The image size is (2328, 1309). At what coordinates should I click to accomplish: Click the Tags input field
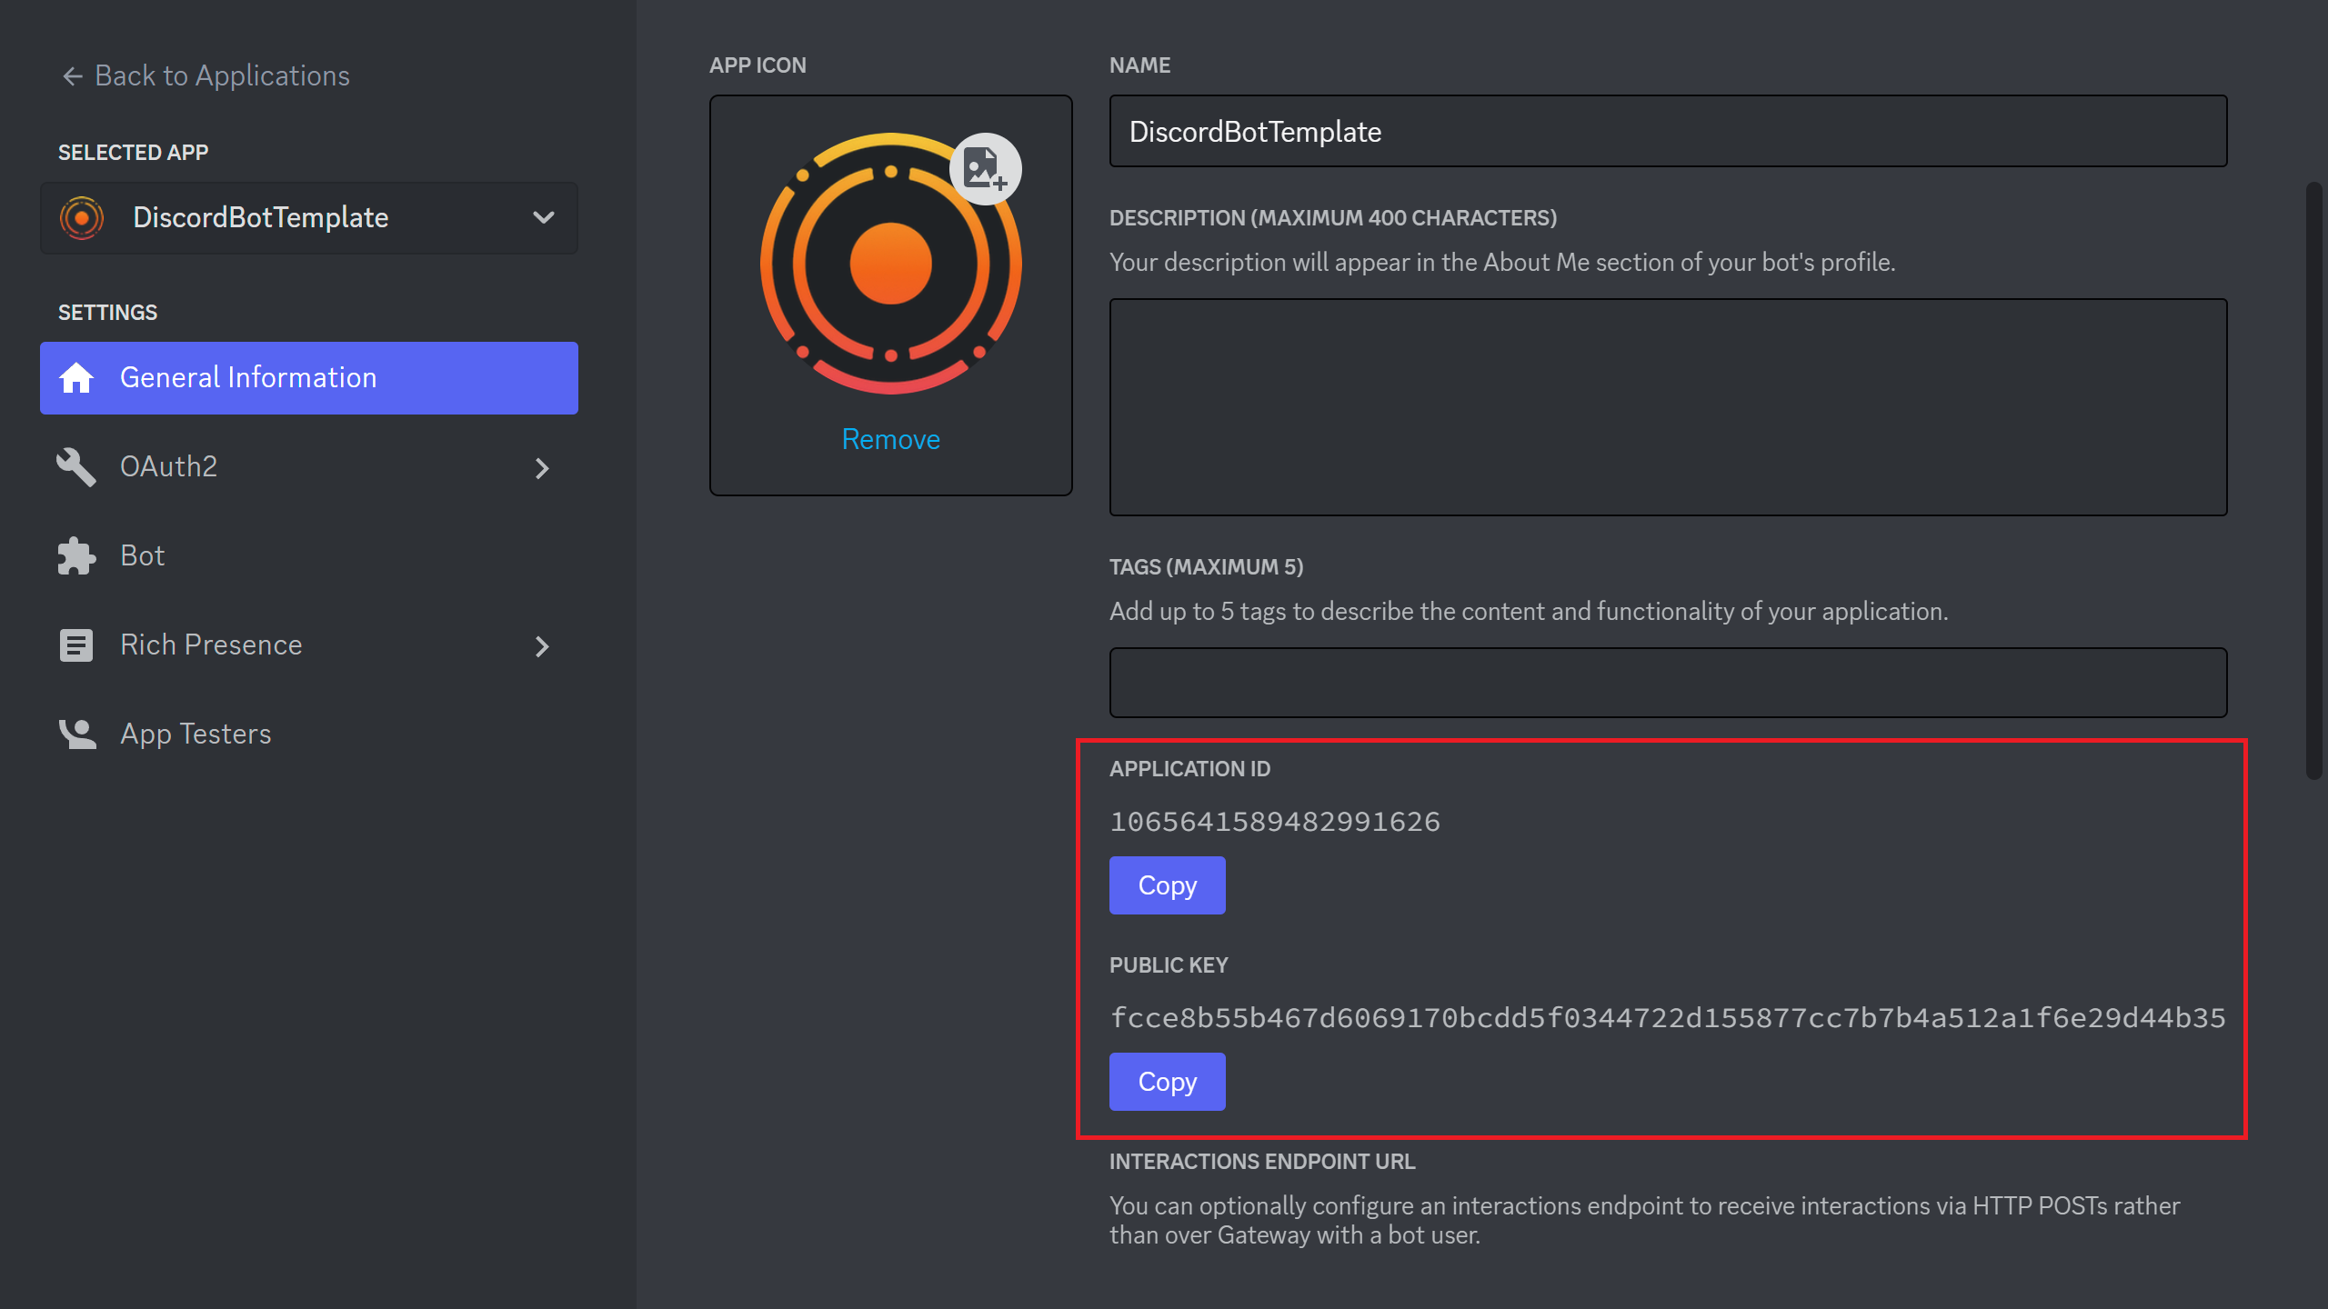(1667, 683)
